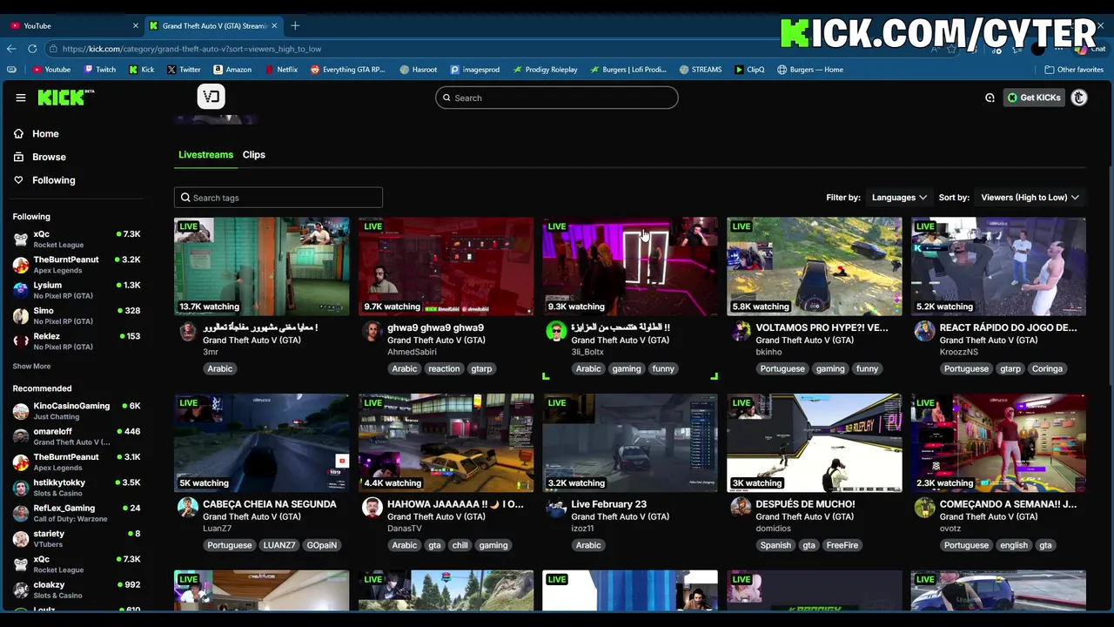Open the ClipQ bookmark
The image size is (1114, 627).
click(x=749, y=70)
